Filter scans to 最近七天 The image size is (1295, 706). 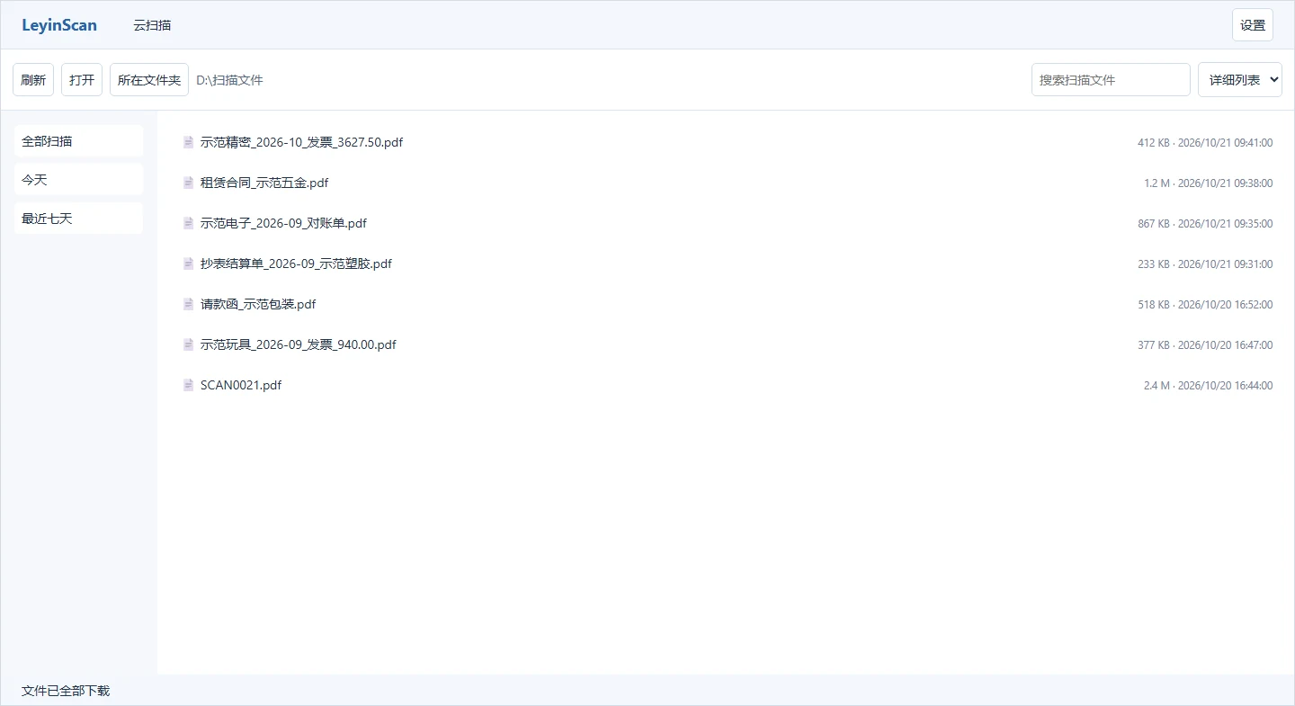pos(78,219)
